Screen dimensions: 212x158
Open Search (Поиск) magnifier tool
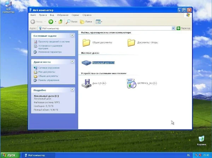pyautogui.click(x=71, y=22)
